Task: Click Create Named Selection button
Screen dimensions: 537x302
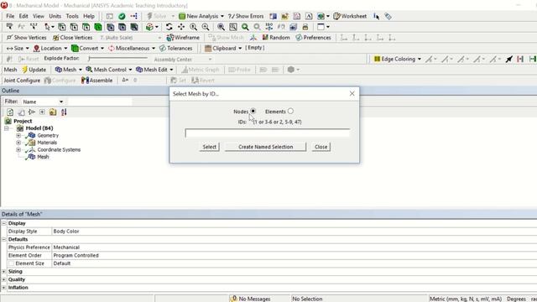Action: click(265, 147)
